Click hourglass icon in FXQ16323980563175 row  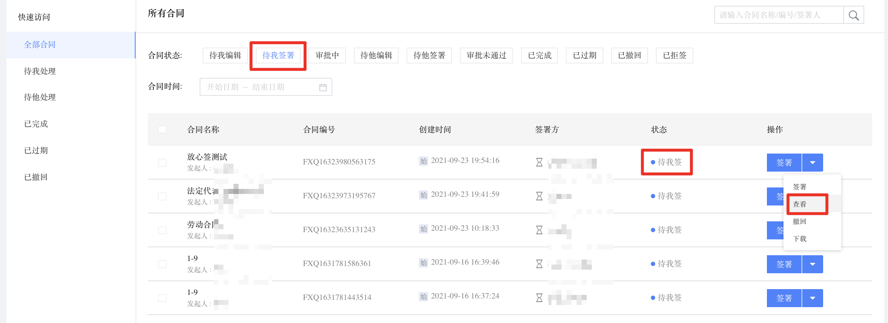[539, 162]
